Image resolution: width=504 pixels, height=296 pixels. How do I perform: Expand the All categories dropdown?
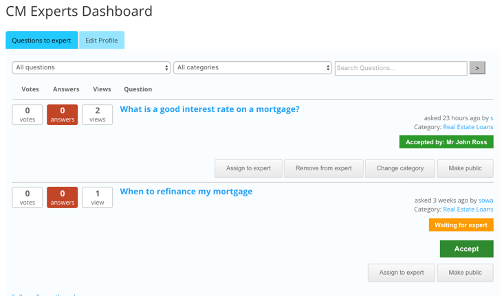252,68
